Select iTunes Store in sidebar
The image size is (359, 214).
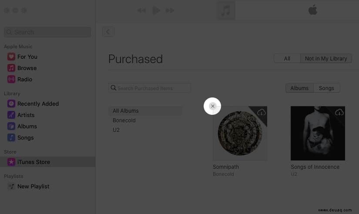coord(34,162)
